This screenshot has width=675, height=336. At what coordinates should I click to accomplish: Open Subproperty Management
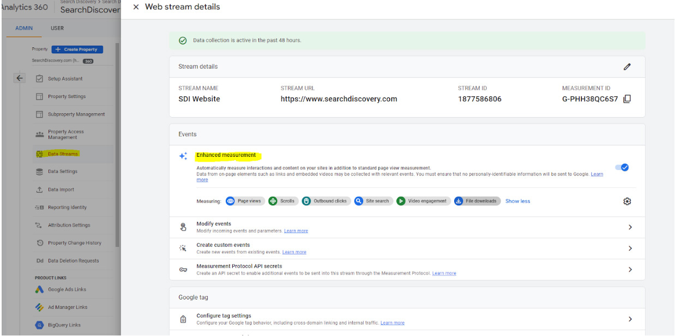tap(76, 114)
